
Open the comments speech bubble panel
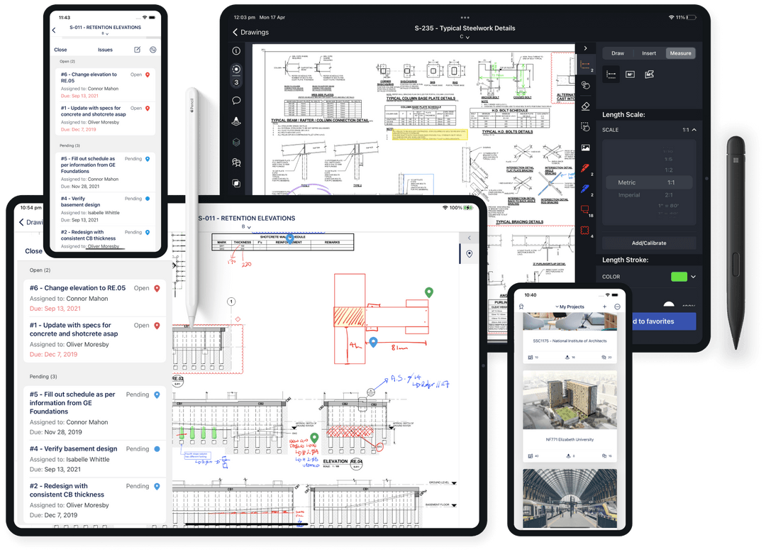(235, 101)
